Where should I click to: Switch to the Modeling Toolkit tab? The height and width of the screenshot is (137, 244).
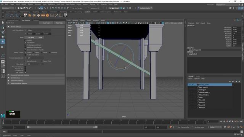13,20
